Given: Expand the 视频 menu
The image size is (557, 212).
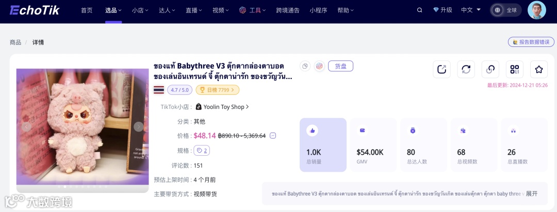Looking at the screenshot, I should click(221, 11).
